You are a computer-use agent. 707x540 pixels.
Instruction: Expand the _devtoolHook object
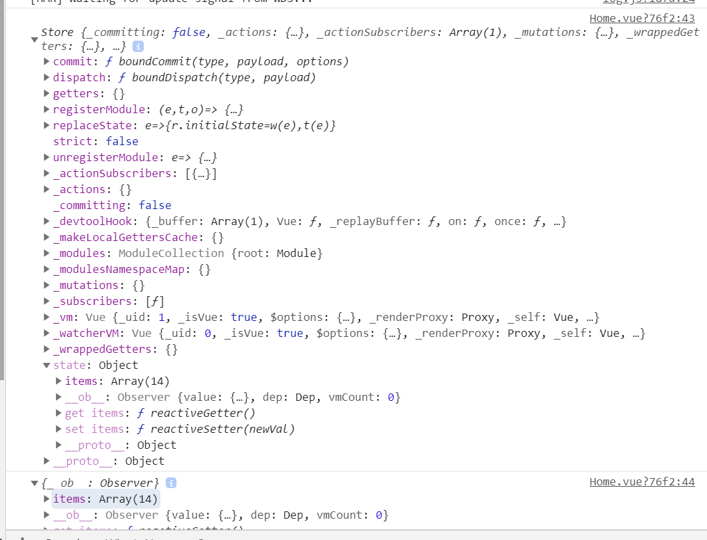(x=47, y=221)
